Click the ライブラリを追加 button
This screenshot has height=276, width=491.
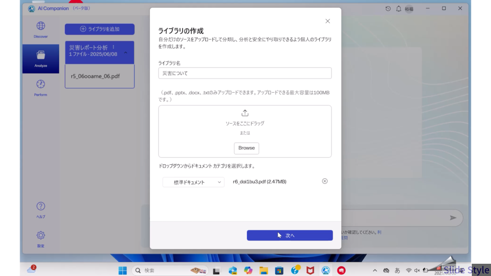(100, 29)
